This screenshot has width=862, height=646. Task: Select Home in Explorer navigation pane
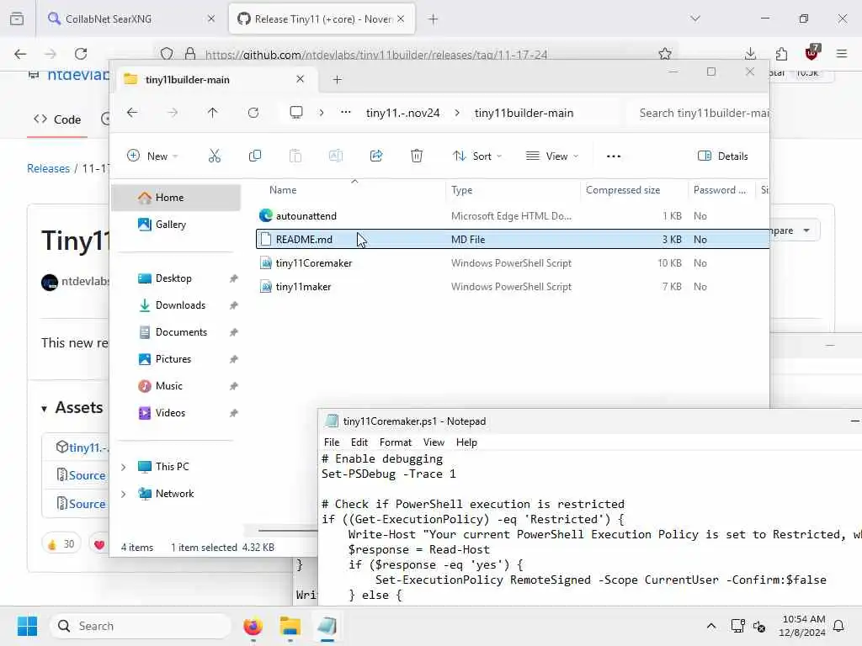(176, 198)
